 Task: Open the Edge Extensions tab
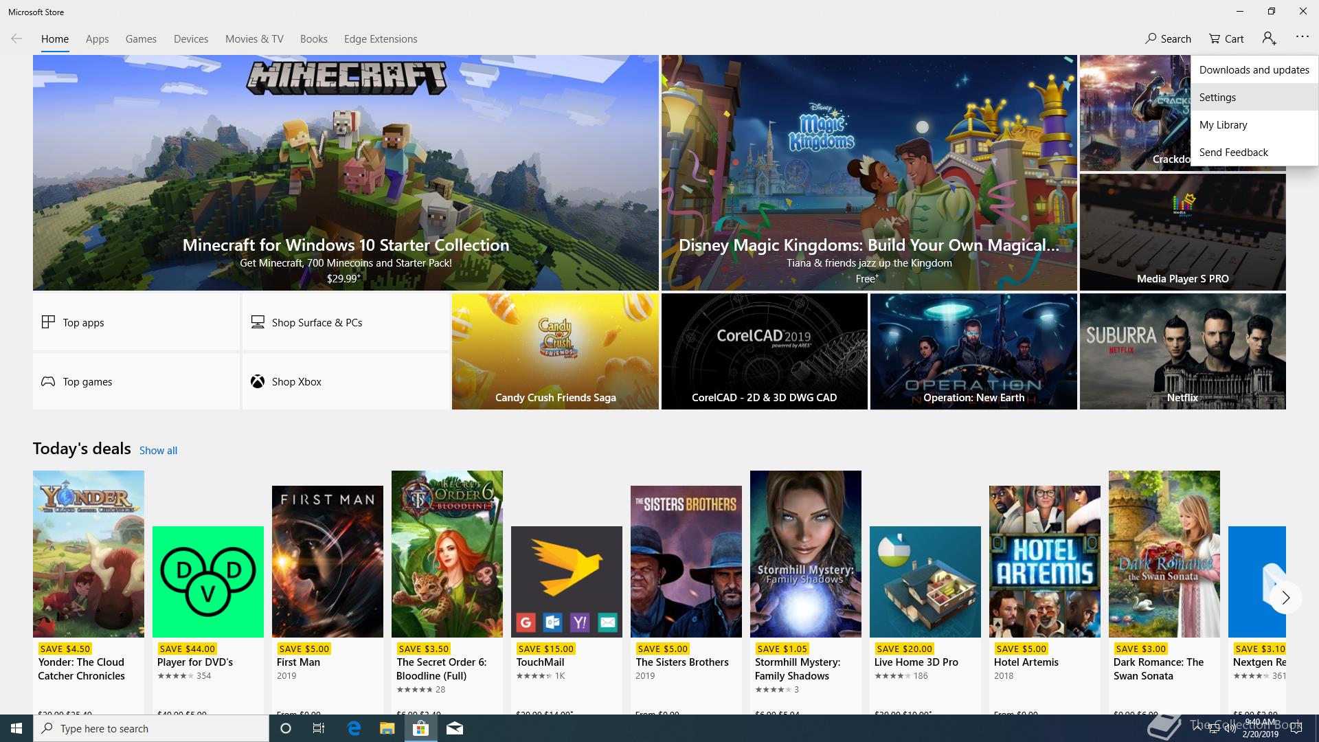click(381, 39)
